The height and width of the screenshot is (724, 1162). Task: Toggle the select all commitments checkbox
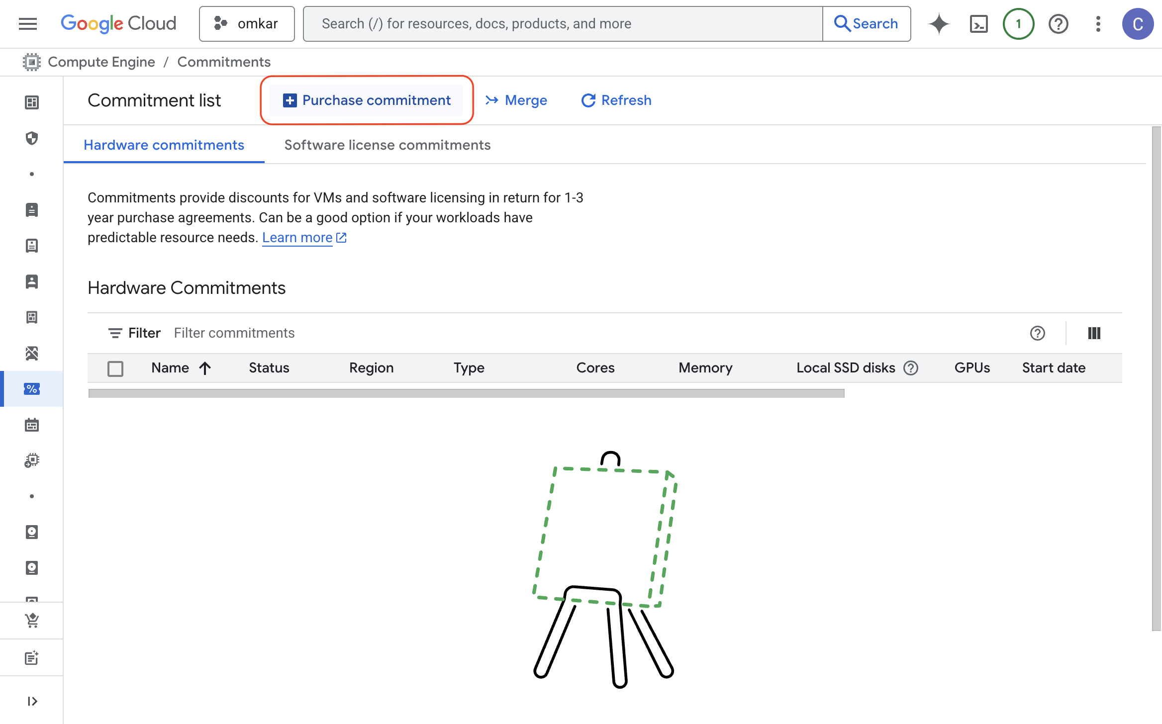tap(115, 368)
